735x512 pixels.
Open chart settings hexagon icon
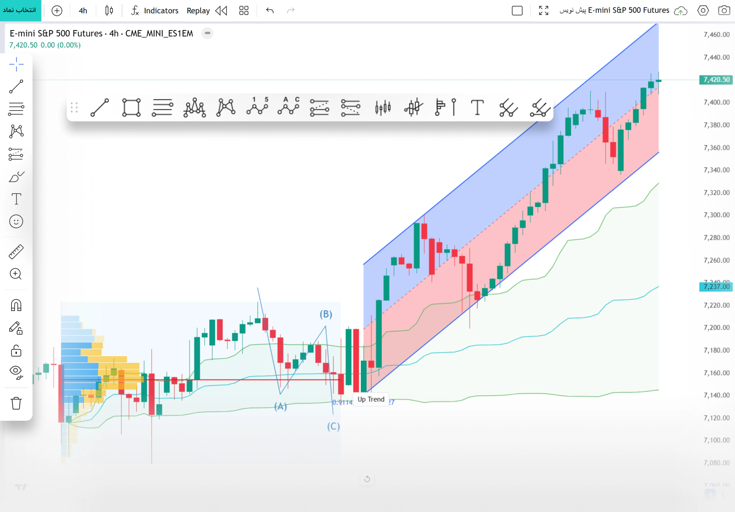[x=703, y=11]
